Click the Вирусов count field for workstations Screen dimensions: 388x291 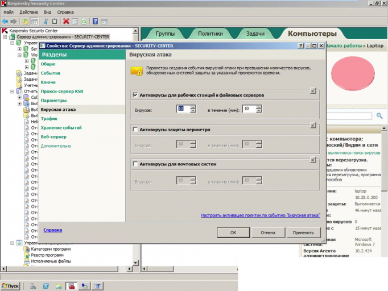tap(183, 109)
